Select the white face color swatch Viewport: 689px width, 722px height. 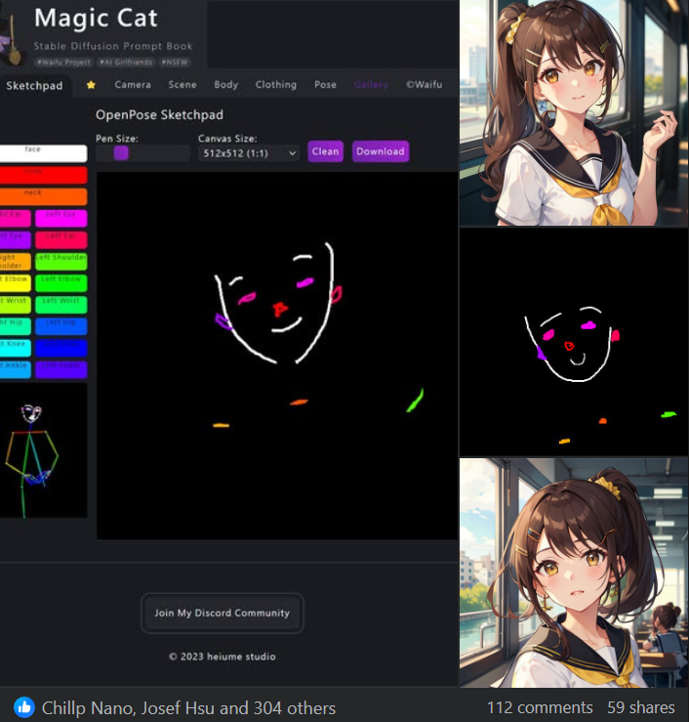(43, 152)
